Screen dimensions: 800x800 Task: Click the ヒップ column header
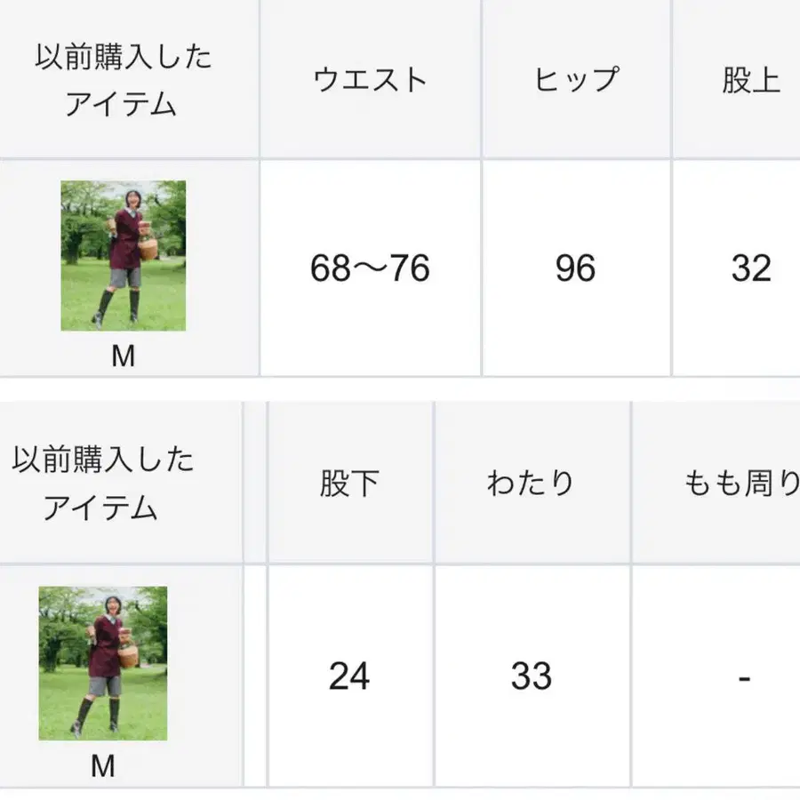[x=576, y=80]
